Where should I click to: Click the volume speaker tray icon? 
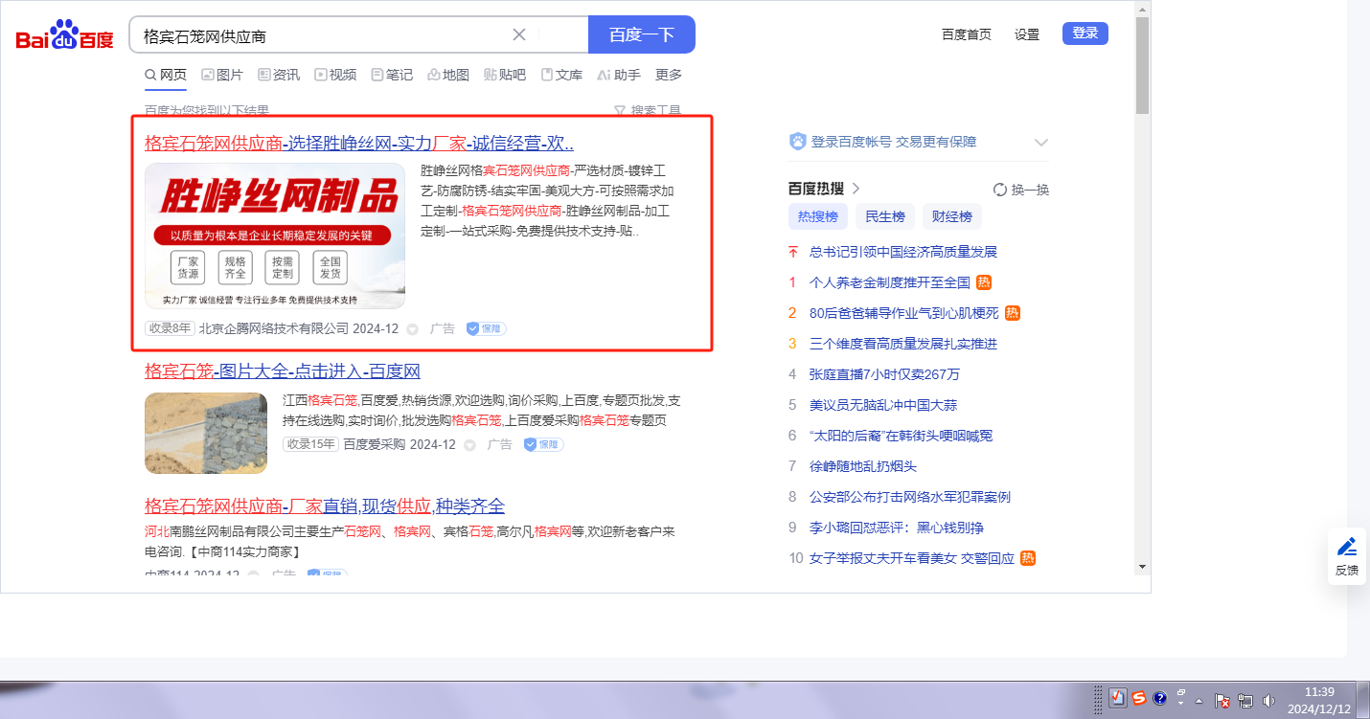pos(1269,701)
